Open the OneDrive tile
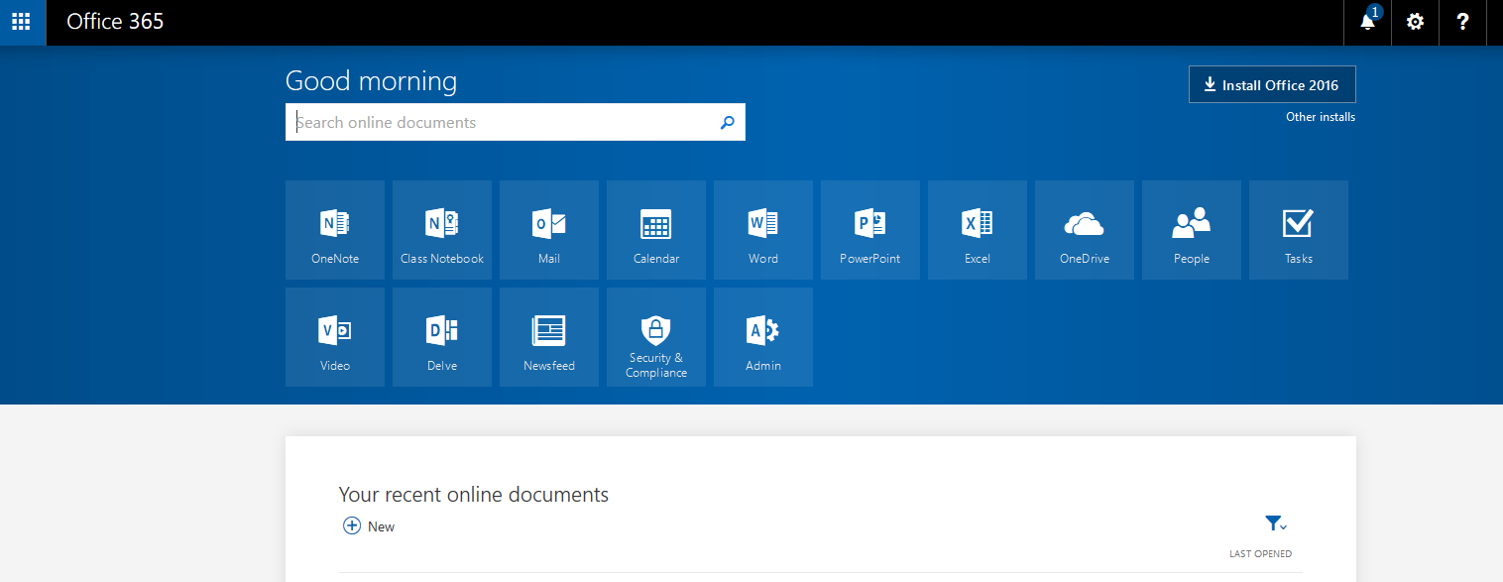This screenshot has height=582, width=1503. pos(1085,230)
